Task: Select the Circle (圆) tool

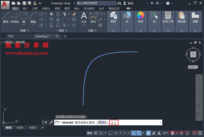Action: click(24, 17)
